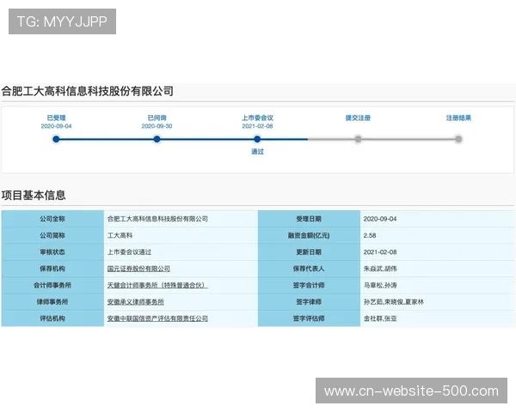516x412 pixels.
Task: Click the 提交注册 stage label
Action: pos(358,118)
